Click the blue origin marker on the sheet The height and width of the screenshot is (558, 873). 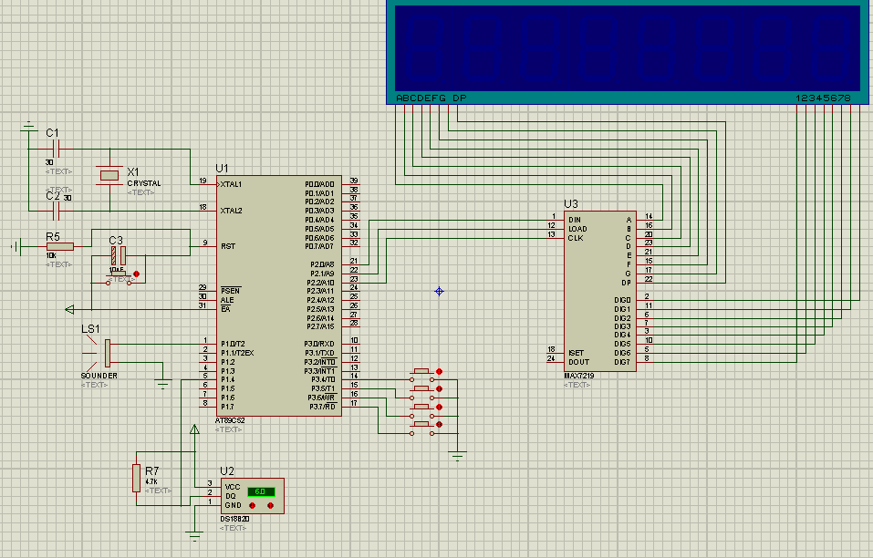[x=440, y=292]
